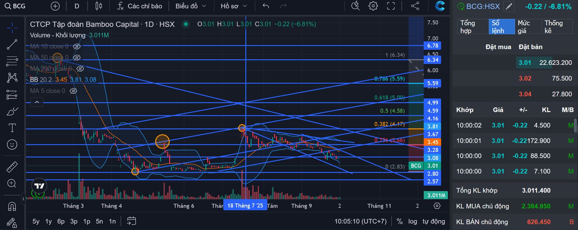
Task: Open the blue C logo in chart header
Action: [440, 6]
